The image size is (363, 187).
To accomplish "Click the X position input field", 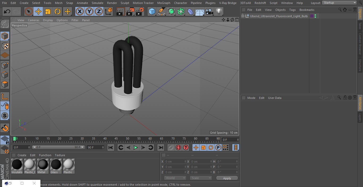I will pyautogui.click(x=175, y=162).
